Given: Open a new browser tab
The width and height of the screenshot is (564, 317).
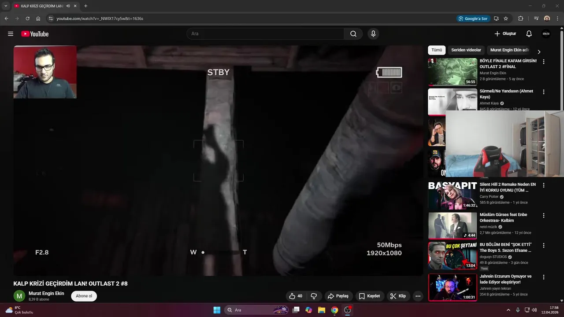Looking at the screenshot, I should pos(85,6).
